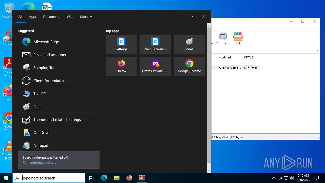Image resolution: width=325 pixels, height=183 pixels.
Task: Launch Snipping Tool from suggestions
Action: coord(59,68)
